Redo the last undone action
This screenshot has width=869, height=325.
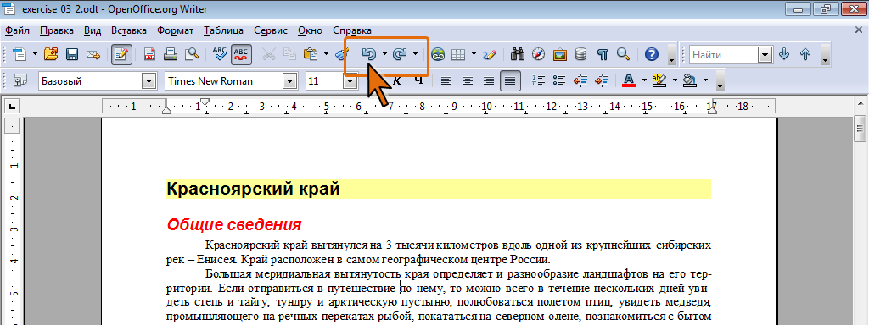(400, 54)
